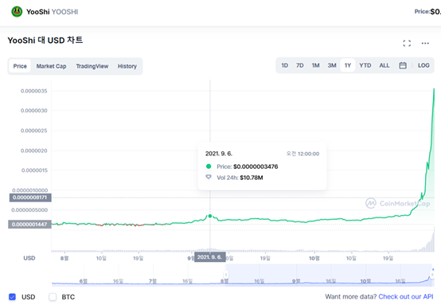Viewport: 441px width, 305px height.
Task: Select the Price tab
Action: point(20,66)
